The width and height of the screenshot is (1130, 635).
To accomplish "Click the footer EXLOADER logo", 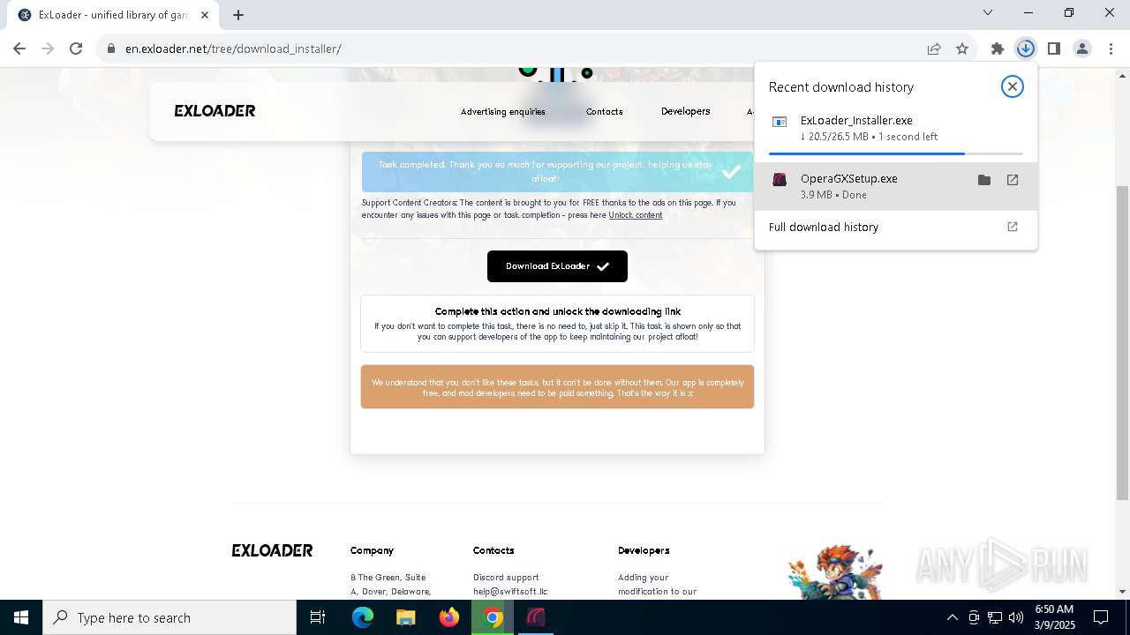I will (x=272, y=550).
